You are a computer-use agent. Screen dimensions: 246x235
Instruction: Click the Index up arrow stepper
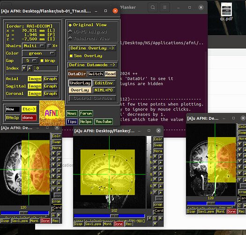tap(30, 68)
